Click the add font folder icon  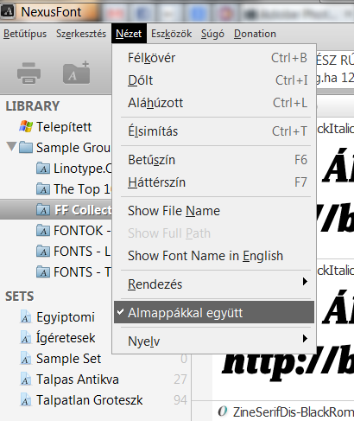(x=77, y=73)
